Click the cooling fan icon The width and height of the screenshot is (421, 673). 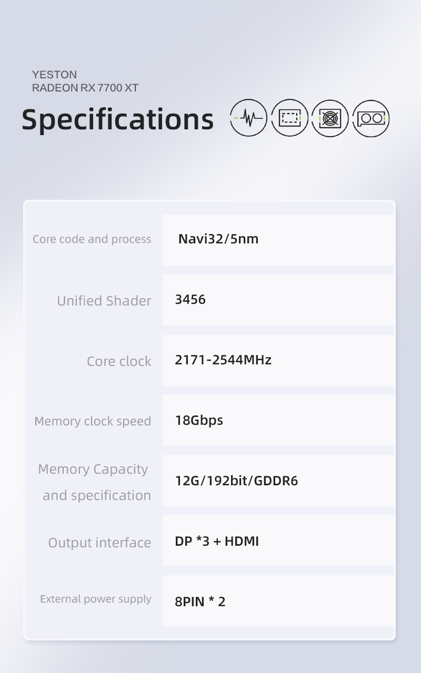(330, 118)
